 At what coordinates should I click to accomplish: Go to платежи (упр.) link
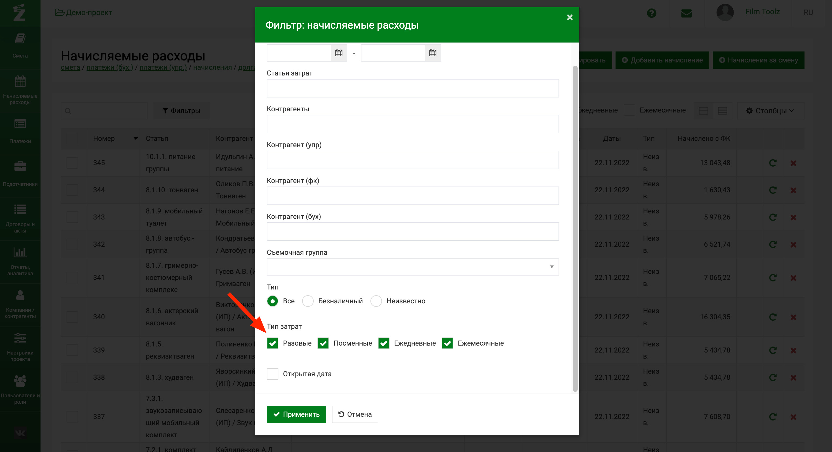(163, 67)
